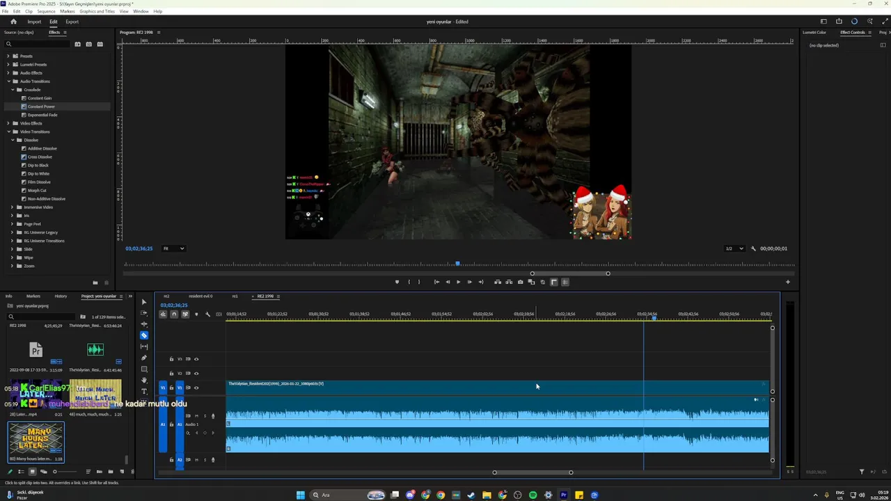Step forward one frame in Program monitor
This screenshot has width=891, height=501.
pyautogui.click(x=469, y=282)
